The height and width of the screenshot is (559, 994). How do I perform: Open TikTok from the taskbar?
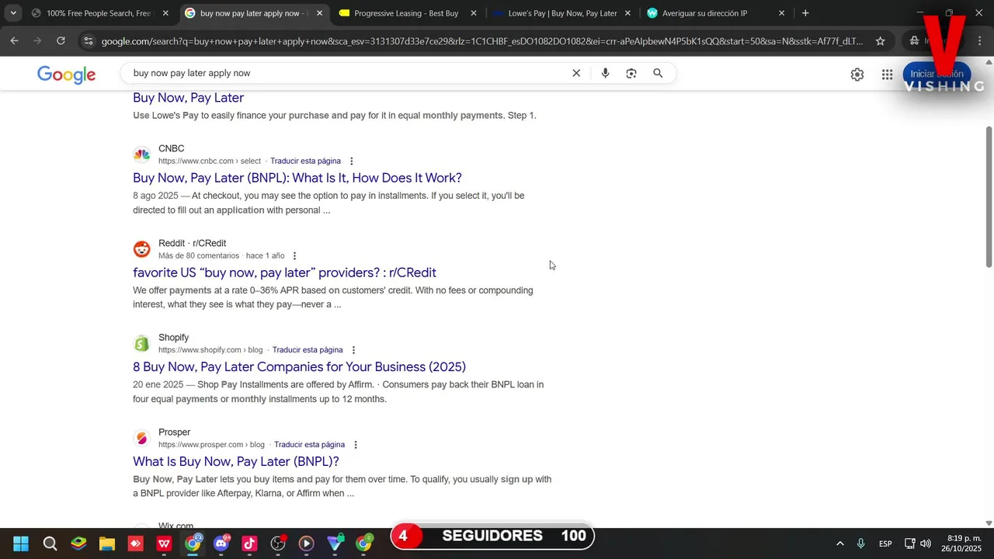[249, 543]
